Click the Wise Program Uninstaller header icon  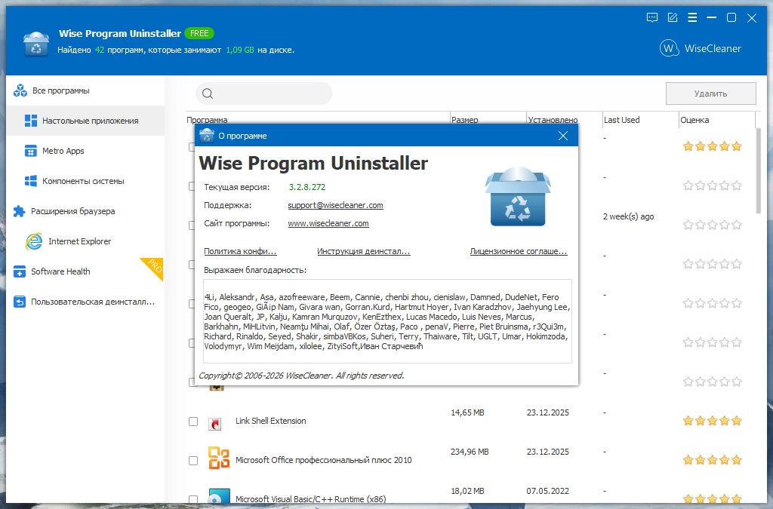[x=36, y=44]
